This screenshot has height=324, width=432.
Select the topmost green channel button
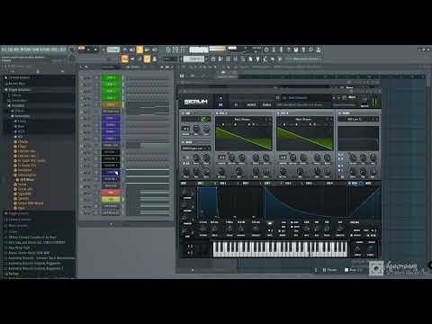[111, 77]
